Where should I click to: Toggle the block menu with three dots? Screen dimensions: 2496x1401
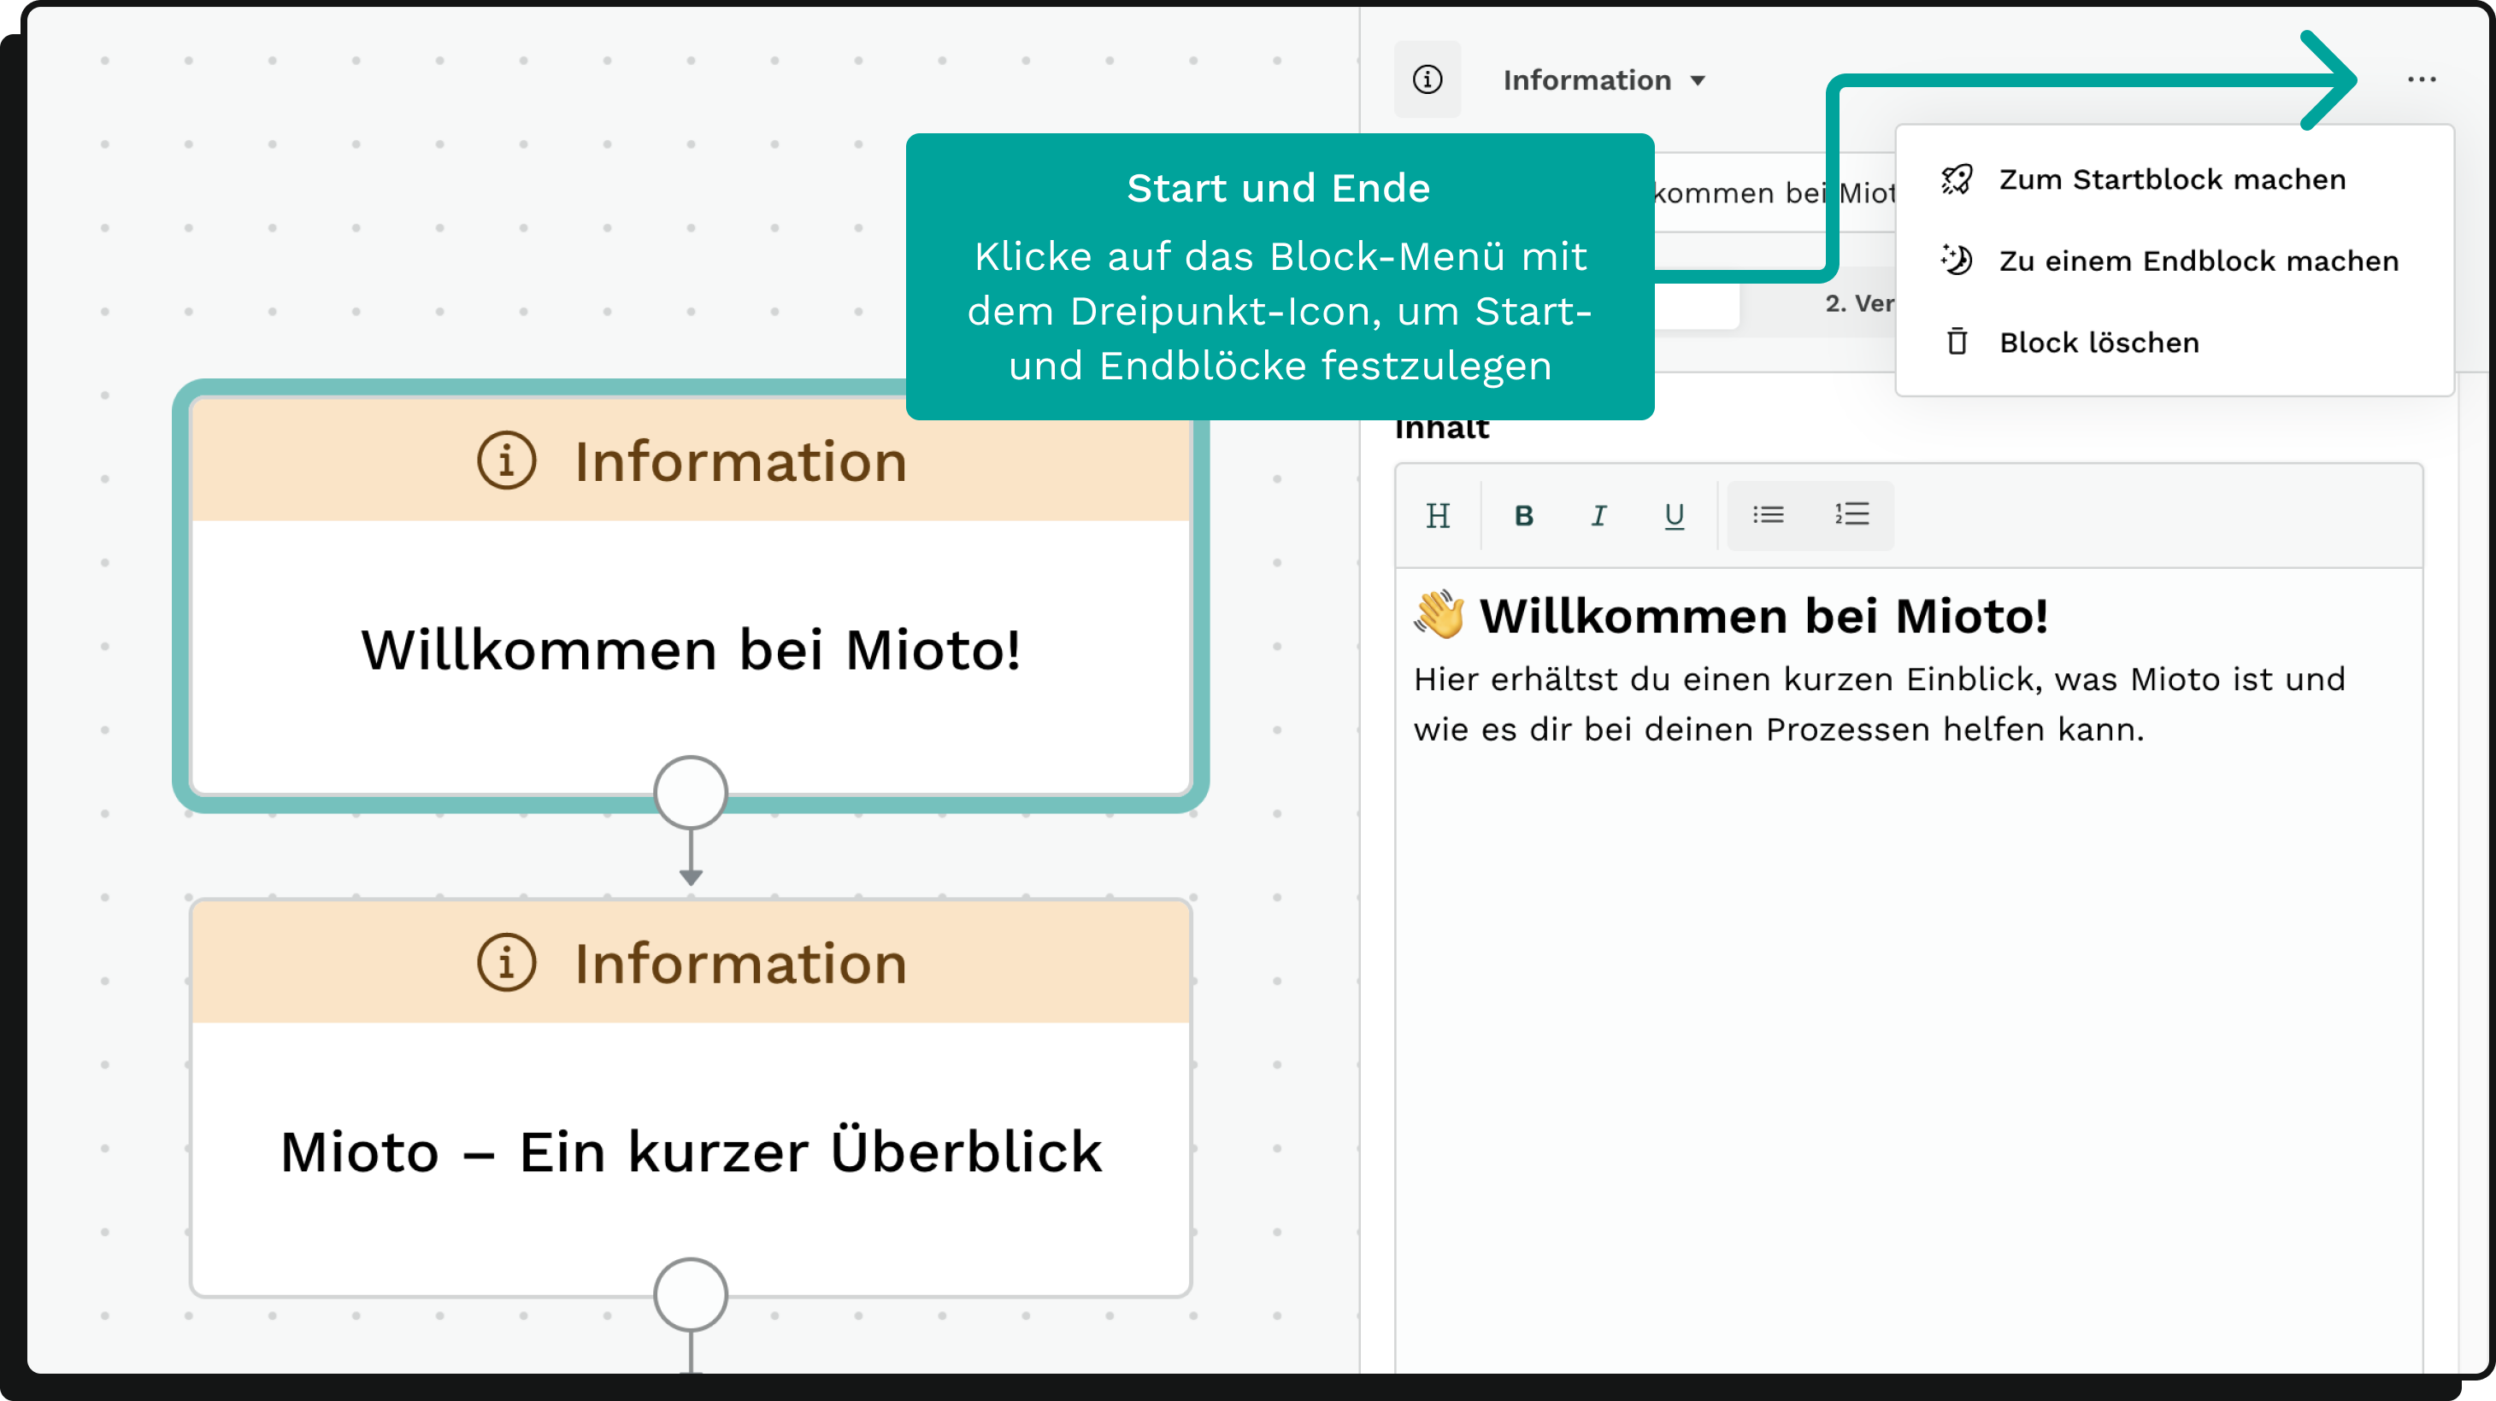click(2422, 79)
